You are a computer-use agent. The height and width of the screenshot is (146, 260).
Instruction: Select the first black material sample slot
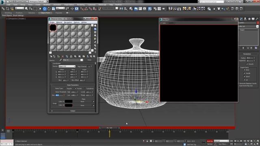[x=53, y=28]
